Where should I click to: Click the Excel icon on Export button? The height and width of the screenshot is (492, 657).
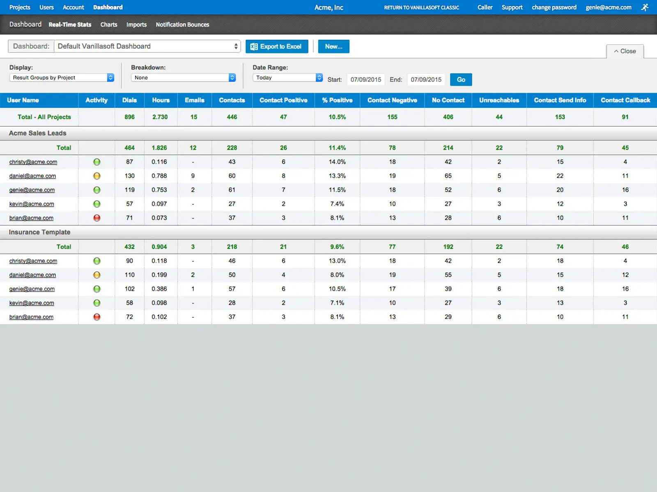tap(254, 47)
